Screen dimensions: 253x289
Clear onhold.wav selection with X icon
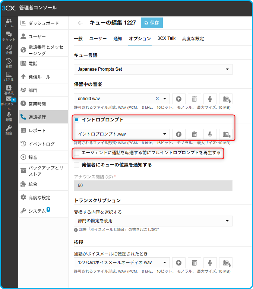click(157, 99)
